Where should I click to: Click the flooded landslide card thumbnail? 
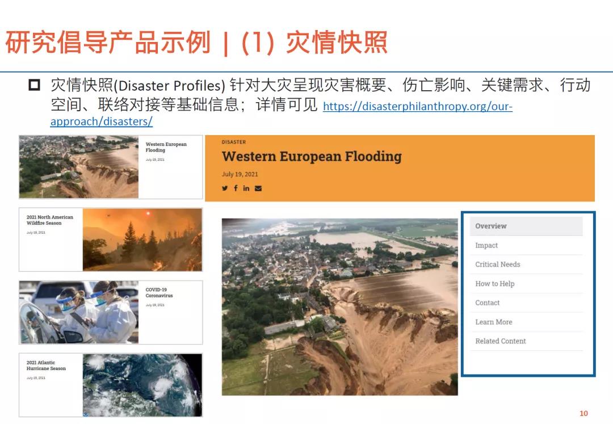[x=78, y=167]
